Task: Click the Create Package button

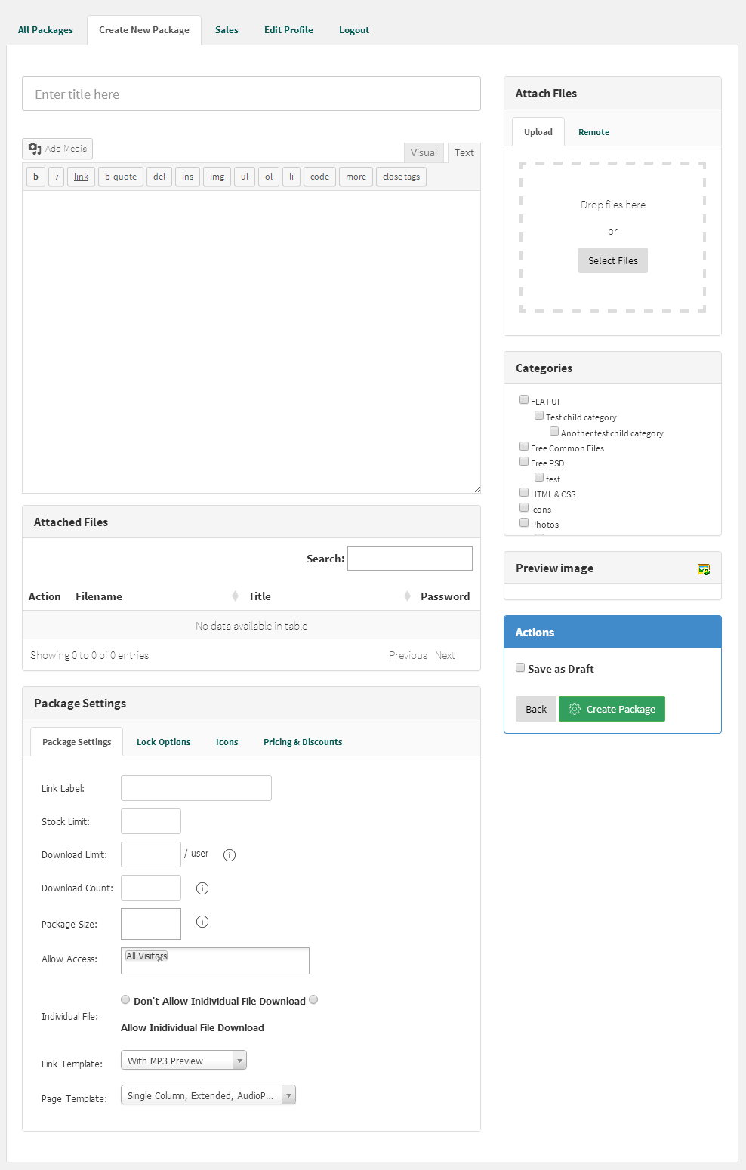Action: [x=612, y=709]
